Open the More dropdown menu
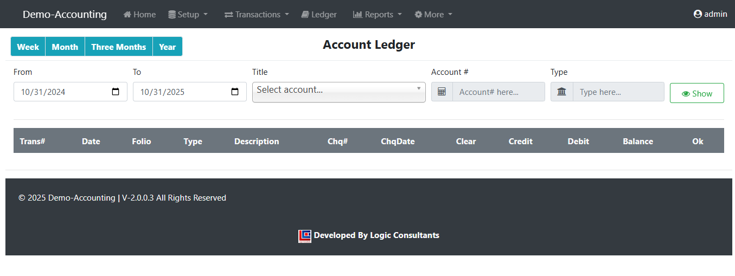Viewport: 735px width, 276px height. pyautogui.click(x=433, y=15)
